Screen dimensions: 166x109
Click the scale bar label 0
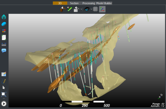click(61, 105)
